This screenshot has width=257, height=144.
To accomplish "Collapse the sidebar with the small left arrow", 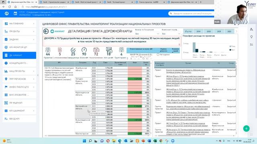I will 38,75.
